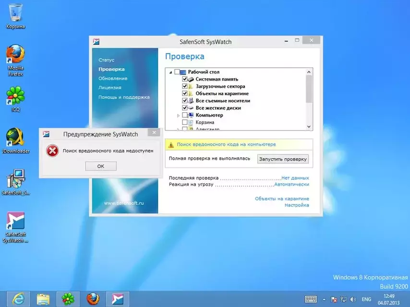Viewport: 410px width, 307px height.
Task: Click the Компьютер computer icon in tree
Action: click(x=191, y=115)
